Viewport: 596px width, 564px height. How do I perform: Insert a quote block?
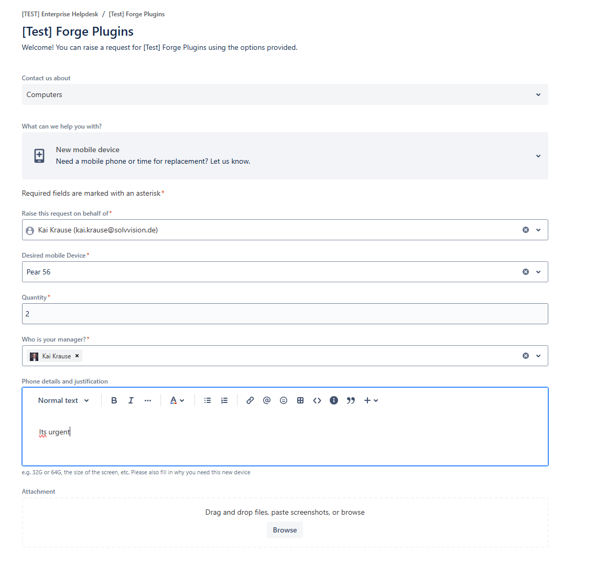350,400
